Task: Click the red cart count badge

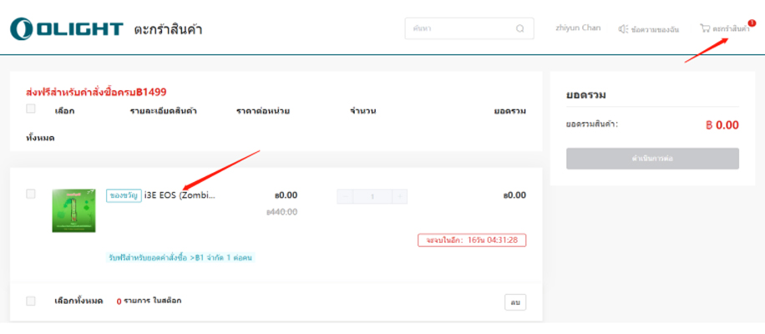Action: 752,23
